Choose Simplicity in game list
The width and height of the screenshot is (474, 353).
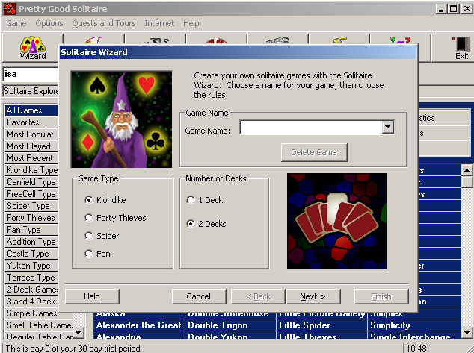[414, 325]
